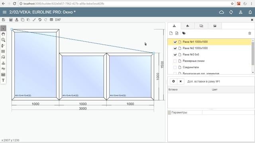Select the ruler dimension tool
This screenshot has height=143, width=255.
pyautogui.click(x=3, y=69)
